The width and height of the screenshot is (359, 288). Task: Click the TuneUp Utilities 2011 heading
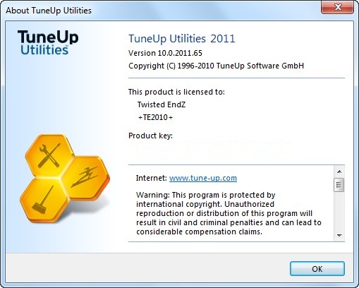[x=182, y=38]
